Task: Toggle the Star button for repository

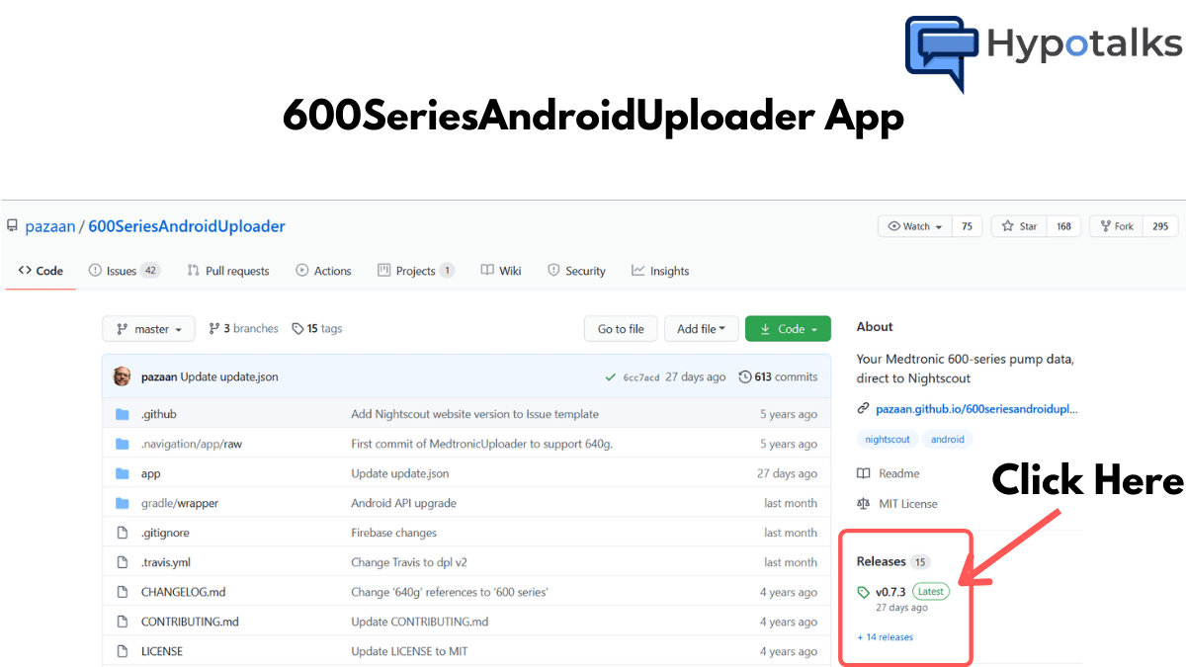Action: 1019,226
